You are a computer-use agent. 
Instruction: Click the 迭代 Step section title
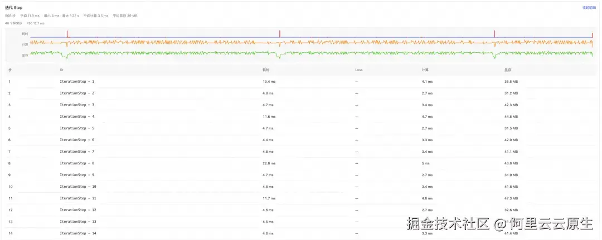pos(14,8)
